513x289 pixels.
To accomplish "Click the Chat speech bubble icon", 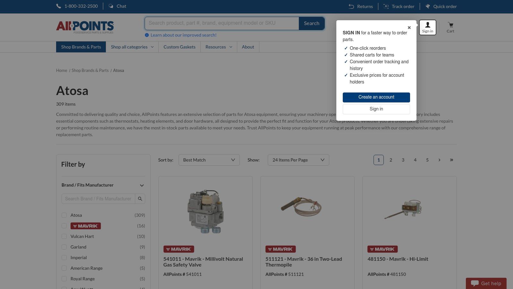I will (111, 6).
